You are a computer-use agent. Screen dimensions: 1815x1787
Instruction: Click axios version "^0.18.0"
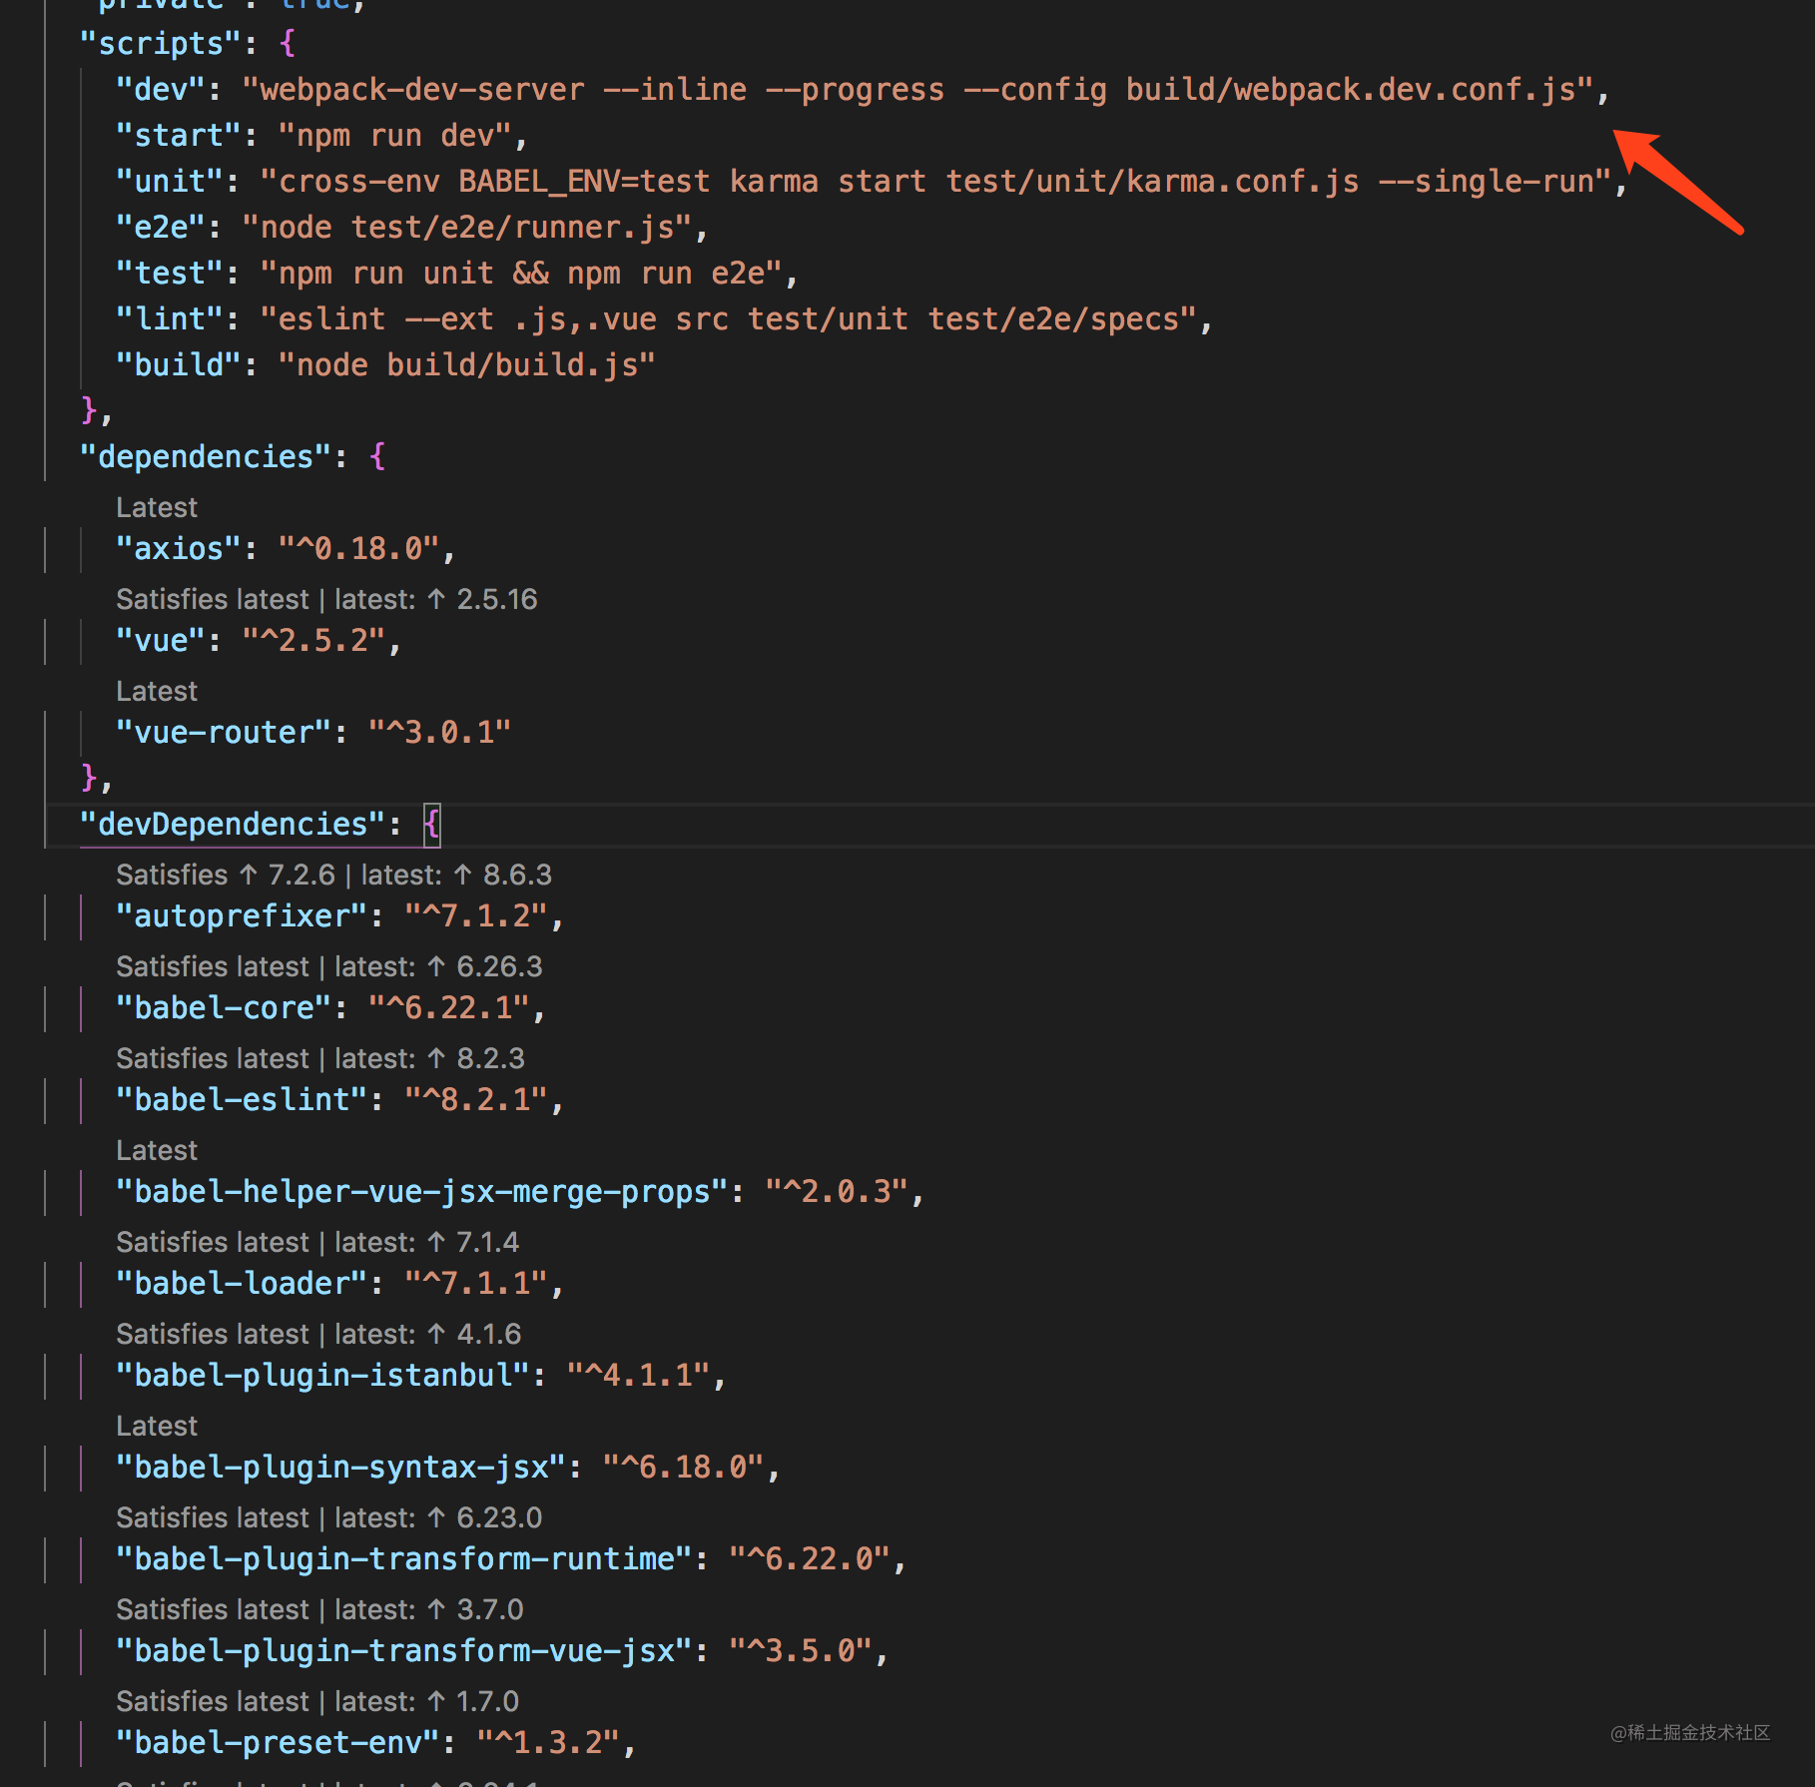[x=359, y=549]
